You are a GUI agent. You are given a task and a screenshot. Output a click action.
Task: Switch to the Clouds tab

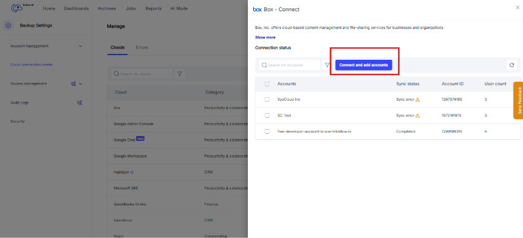117,47
